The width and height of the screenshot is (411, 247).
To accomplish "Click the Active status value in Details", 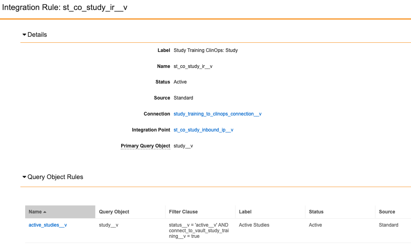I will click(180, 82).
